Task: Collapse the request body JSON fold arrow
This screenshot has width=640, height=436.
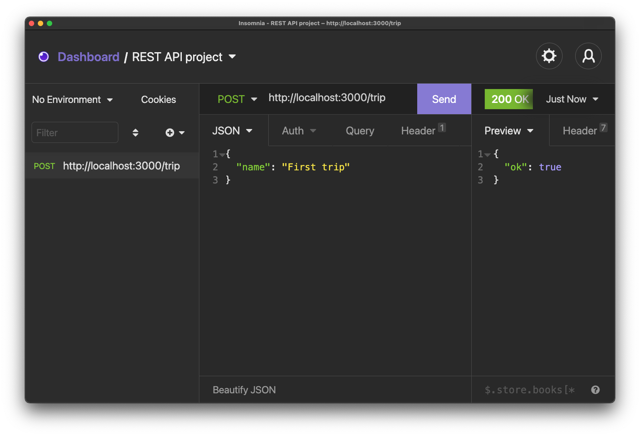Action: [x=222, y=155]
